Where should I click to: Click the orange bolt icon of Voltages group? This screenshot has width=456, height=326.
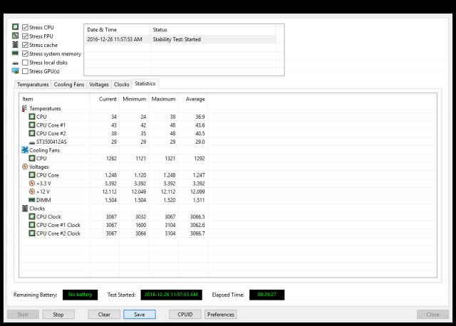pos(25,167)
